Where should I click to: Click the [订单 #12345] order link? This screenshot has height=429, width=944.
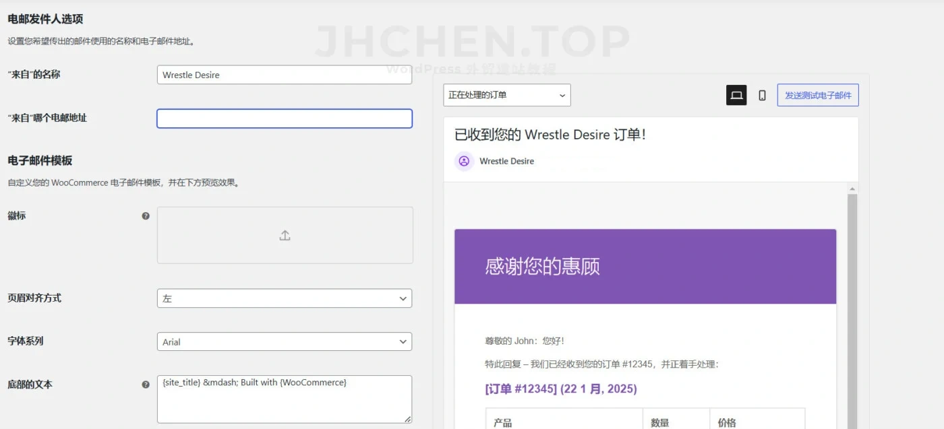(x=561, y=389)
